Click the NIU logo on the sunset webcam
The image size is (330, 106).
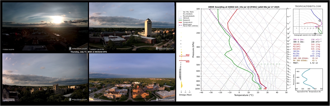[x=78, y=48]
